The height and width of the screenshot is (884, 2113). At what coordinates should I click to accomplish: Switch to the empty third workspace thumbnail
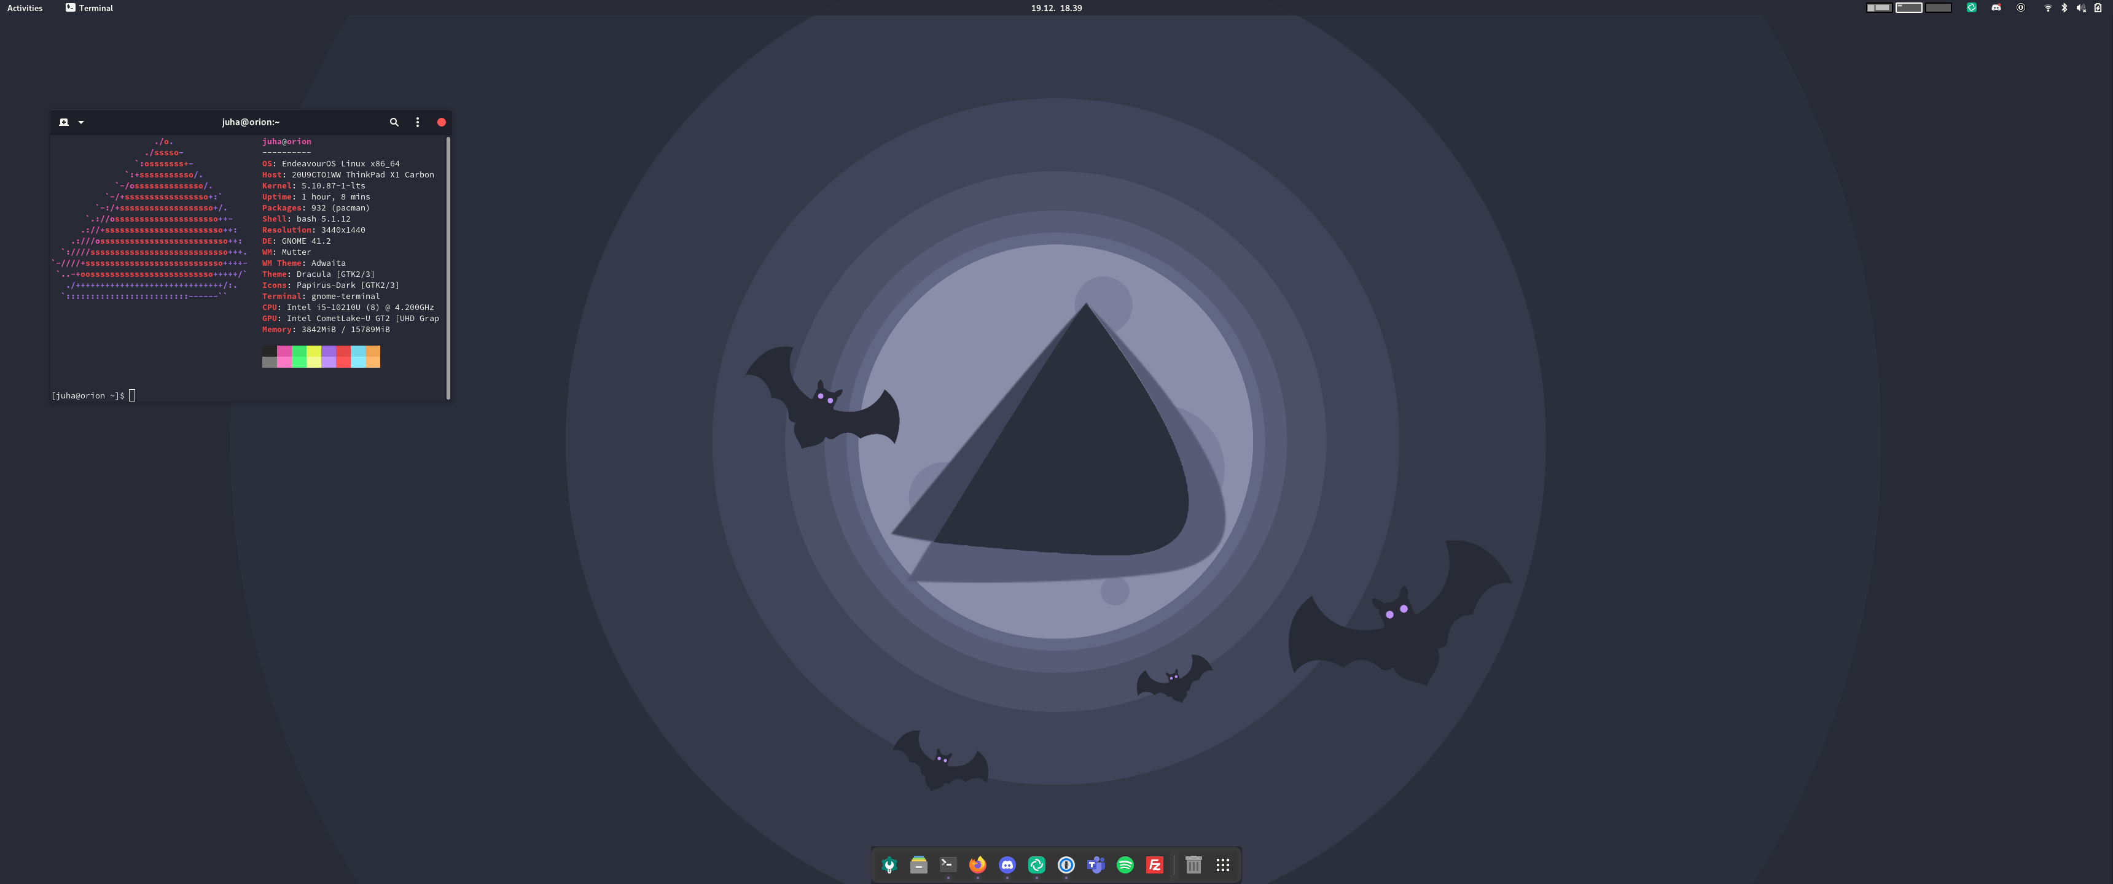[1939, 7]
